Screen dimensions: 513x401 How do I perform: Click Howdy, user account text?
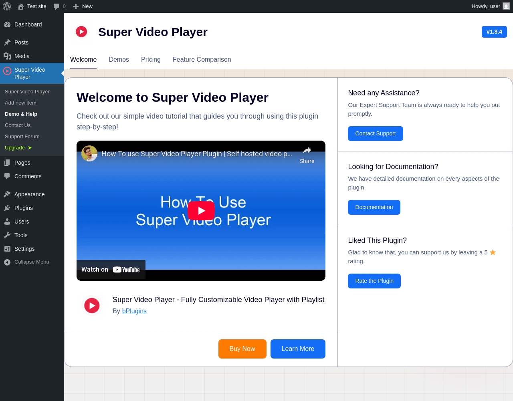click(x=486, y=6)
